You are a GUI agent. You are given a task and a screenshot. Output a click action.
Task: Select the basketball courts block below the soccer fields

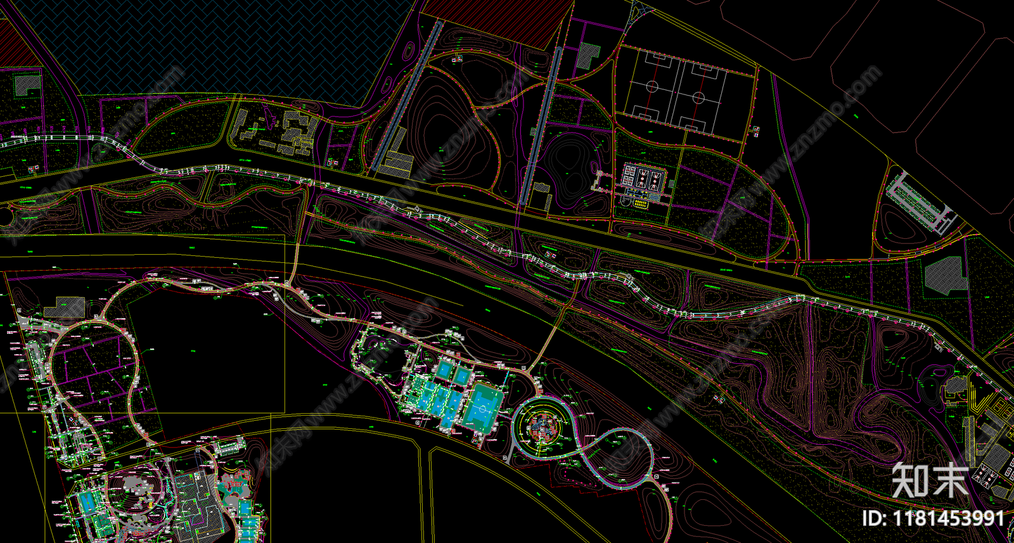coord(646,177)
